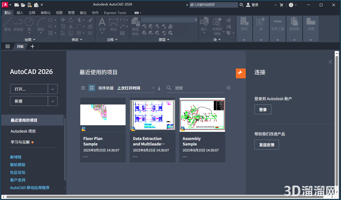Open the 插入 ribbon tab
The height and width of the screenshot is (200, 341).
(x=20, y=13)
